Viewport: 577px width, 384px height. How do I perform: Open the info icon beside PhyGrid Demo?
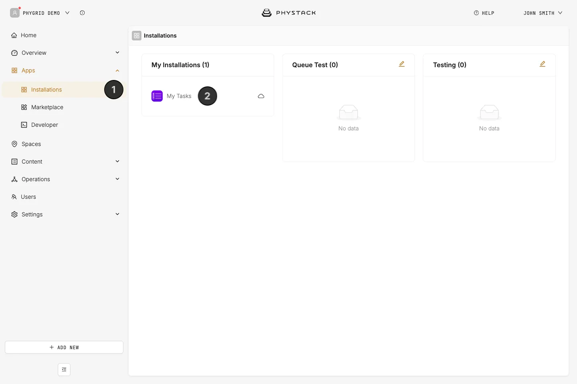pyautogui.click(x=82, y=13)
